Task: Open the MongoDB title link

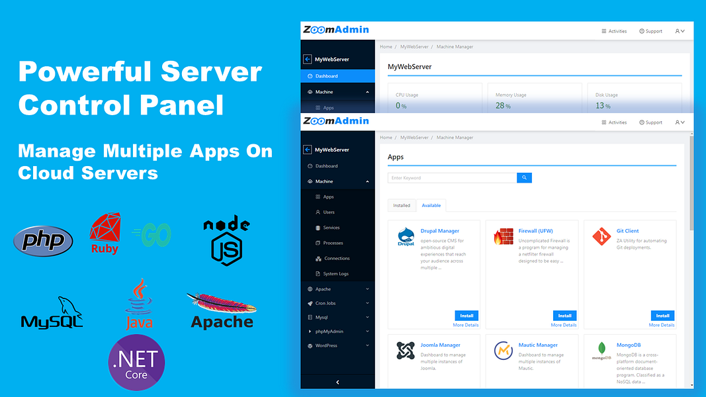Action: [629, 345]
